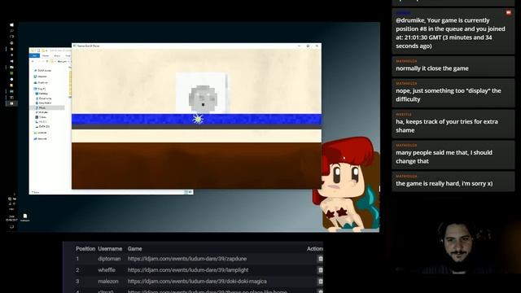This screenshot has width=521, height=293.
Task: Click the gray moon face sprite in game
Action: point(203,98)
